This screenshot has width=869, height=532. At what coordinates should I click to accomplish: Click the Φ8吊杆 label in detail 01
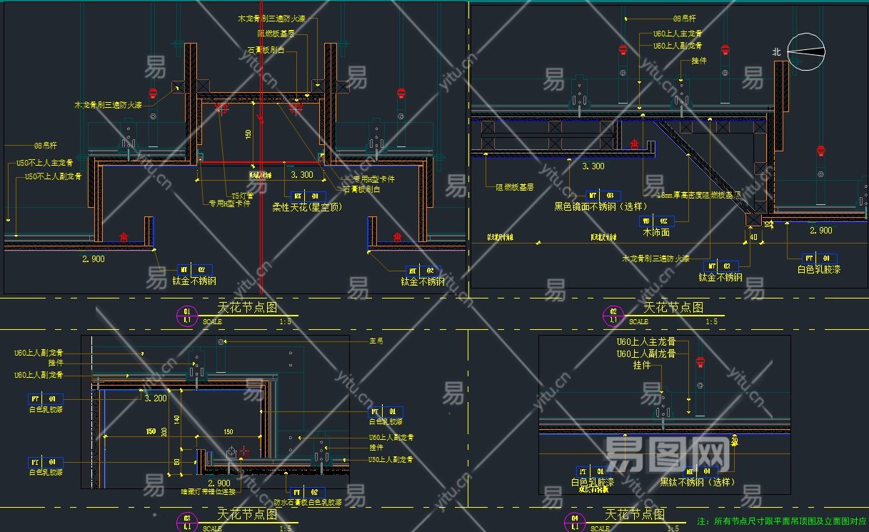coord(46,145)
